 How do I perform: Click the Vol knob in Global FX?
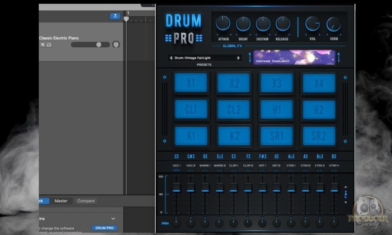[312, 24]
